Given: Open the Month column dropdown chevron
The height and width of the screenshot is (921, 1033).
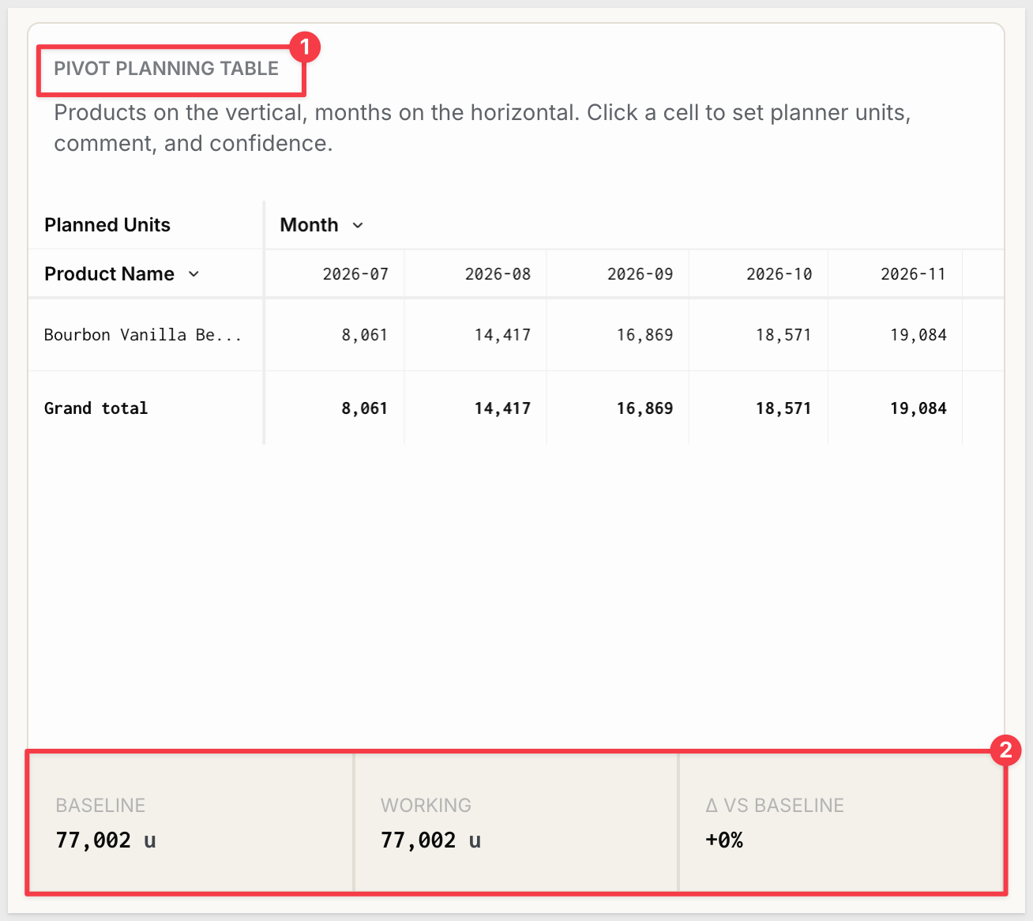Looking at the screenshot, I should point(358,225).
